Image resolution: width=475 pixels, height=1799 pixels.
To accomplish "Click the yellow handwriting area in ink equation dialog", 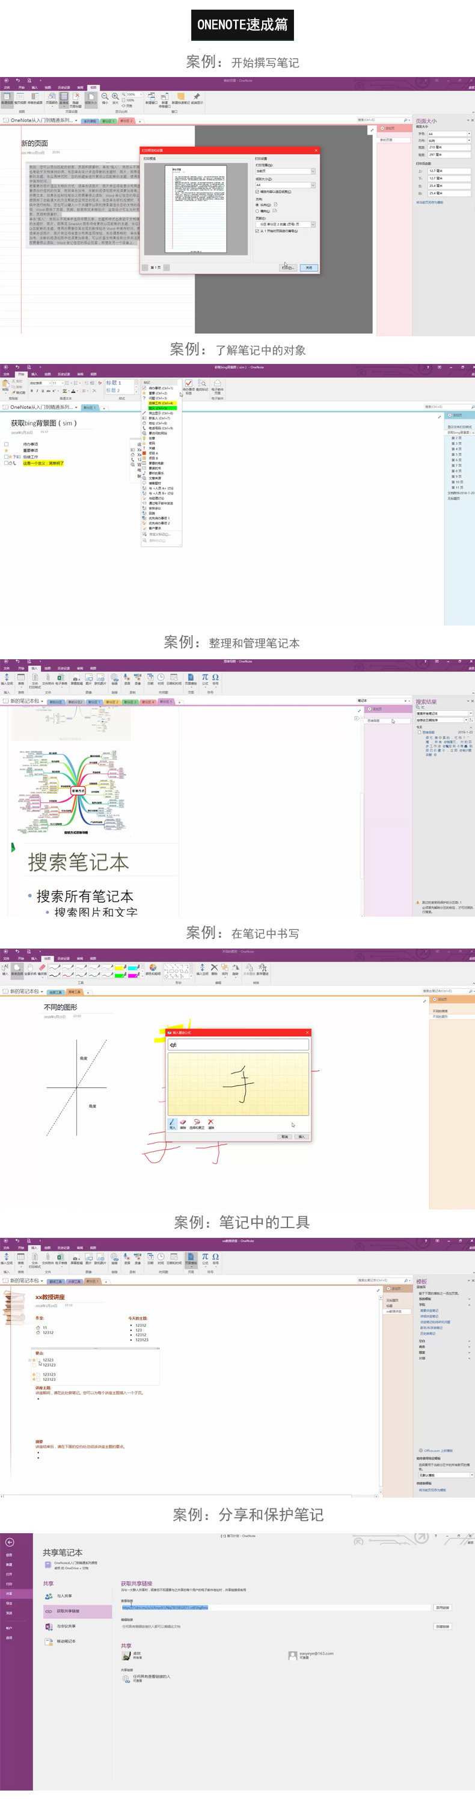I will click(238, 1084).
